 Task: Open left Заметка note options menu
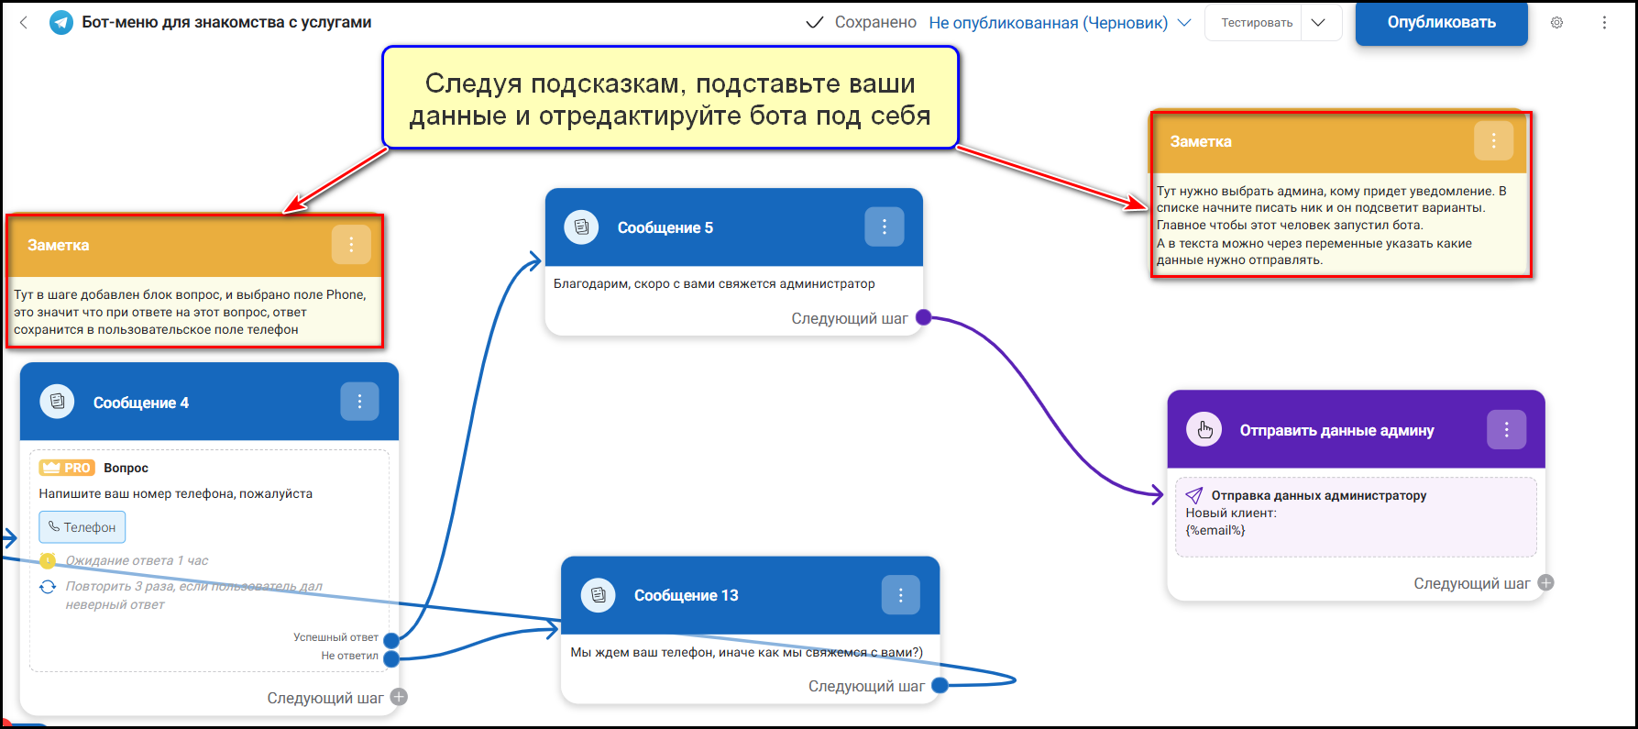(x=351, y=245)
